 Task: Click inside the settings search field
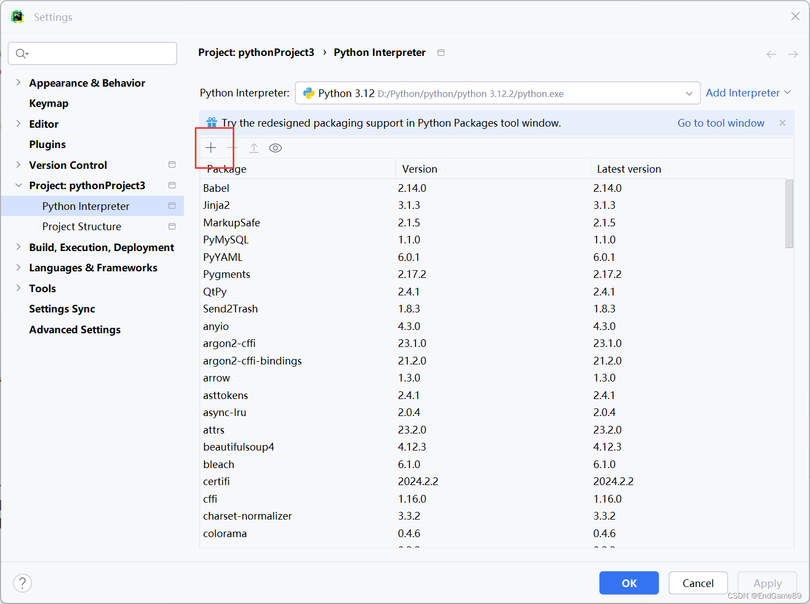coord(92,53)
